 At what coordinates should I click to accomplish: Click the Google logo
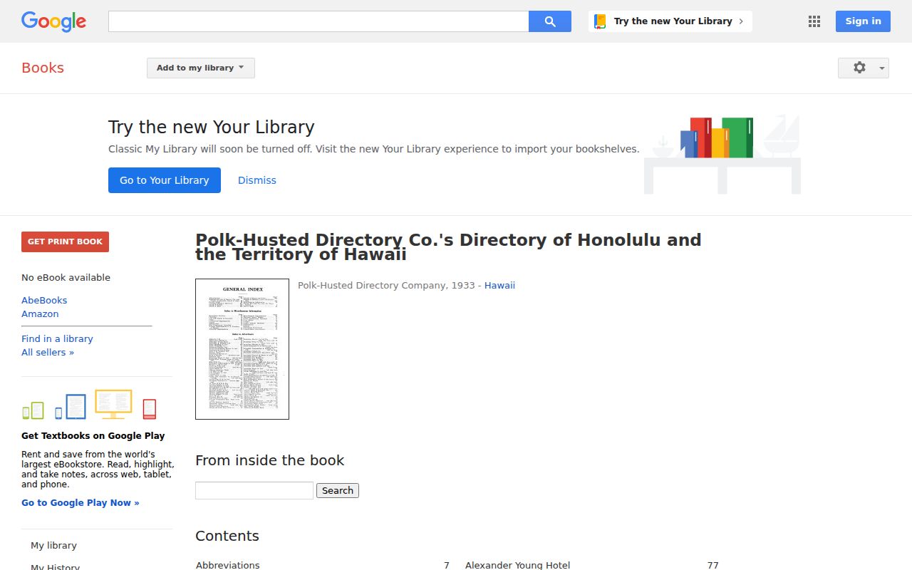pos(53,21)
